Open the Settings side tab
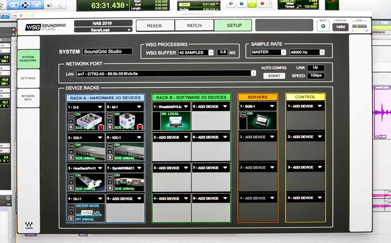 click(28, 78)
